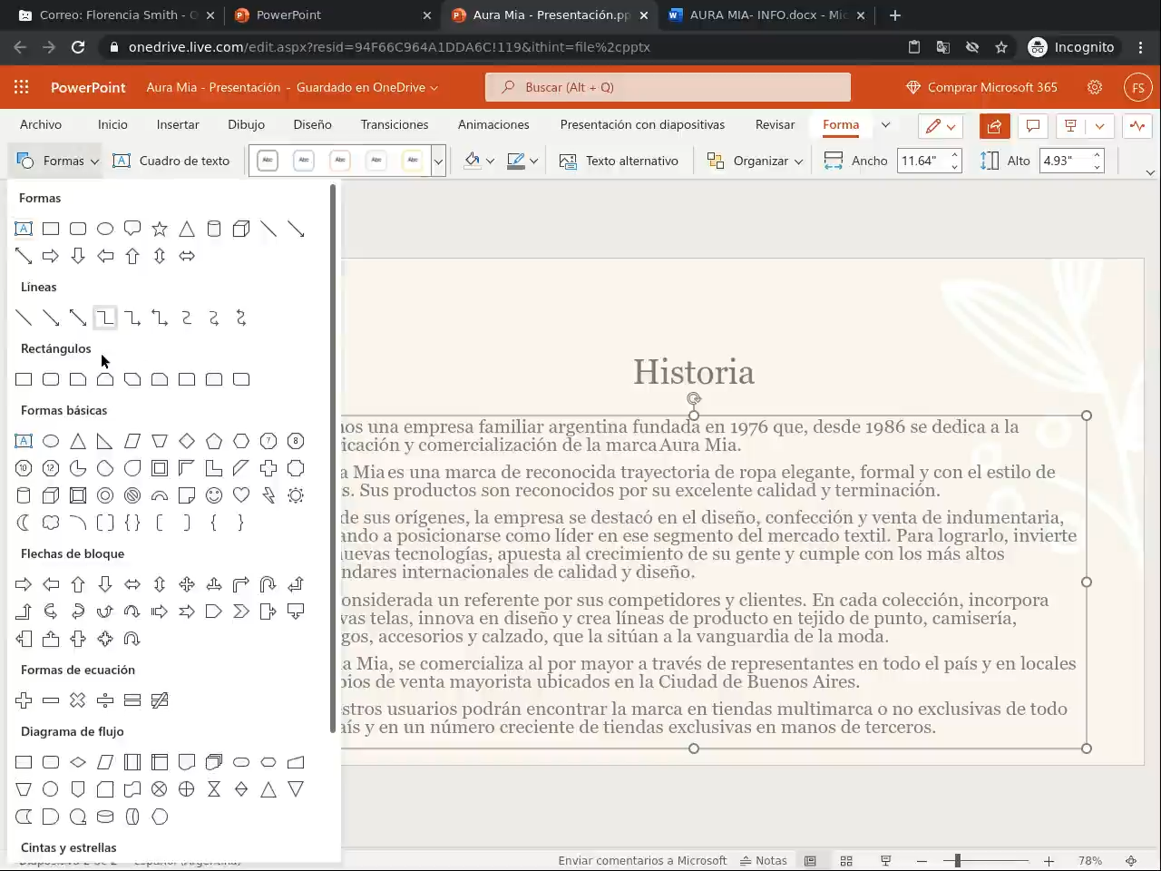Switch to AURA MIA- INFO.docx browser tab
The width and height of the screenshot is (1161, 871).
coord(767,15)
